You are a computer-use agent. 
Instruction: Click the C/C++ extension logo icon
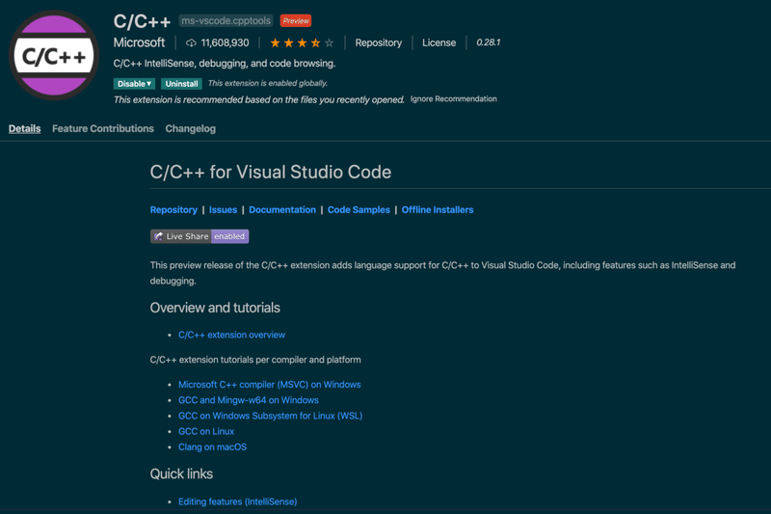coord(54,56)
